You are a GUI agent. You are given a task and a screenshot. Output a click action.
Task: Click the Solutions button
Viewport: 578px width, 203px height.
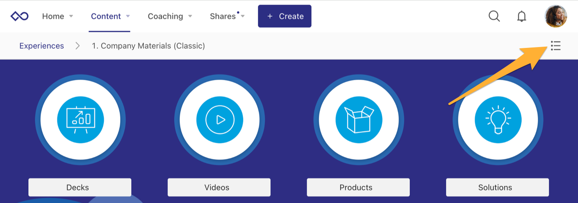[x=497, y=187]
